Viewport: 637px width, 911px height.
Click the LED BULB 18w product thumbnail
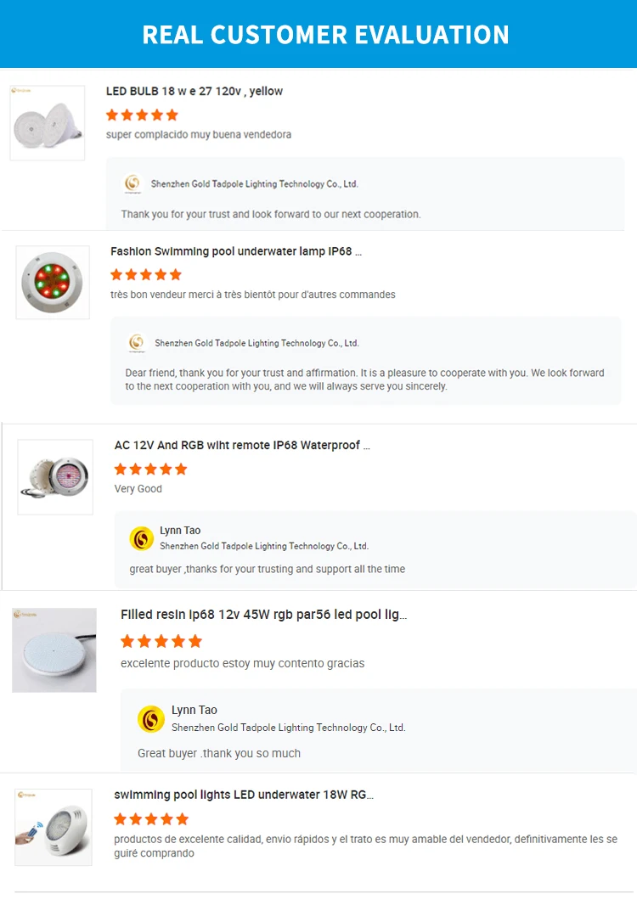pyautogui.click(x=48, y=123)
